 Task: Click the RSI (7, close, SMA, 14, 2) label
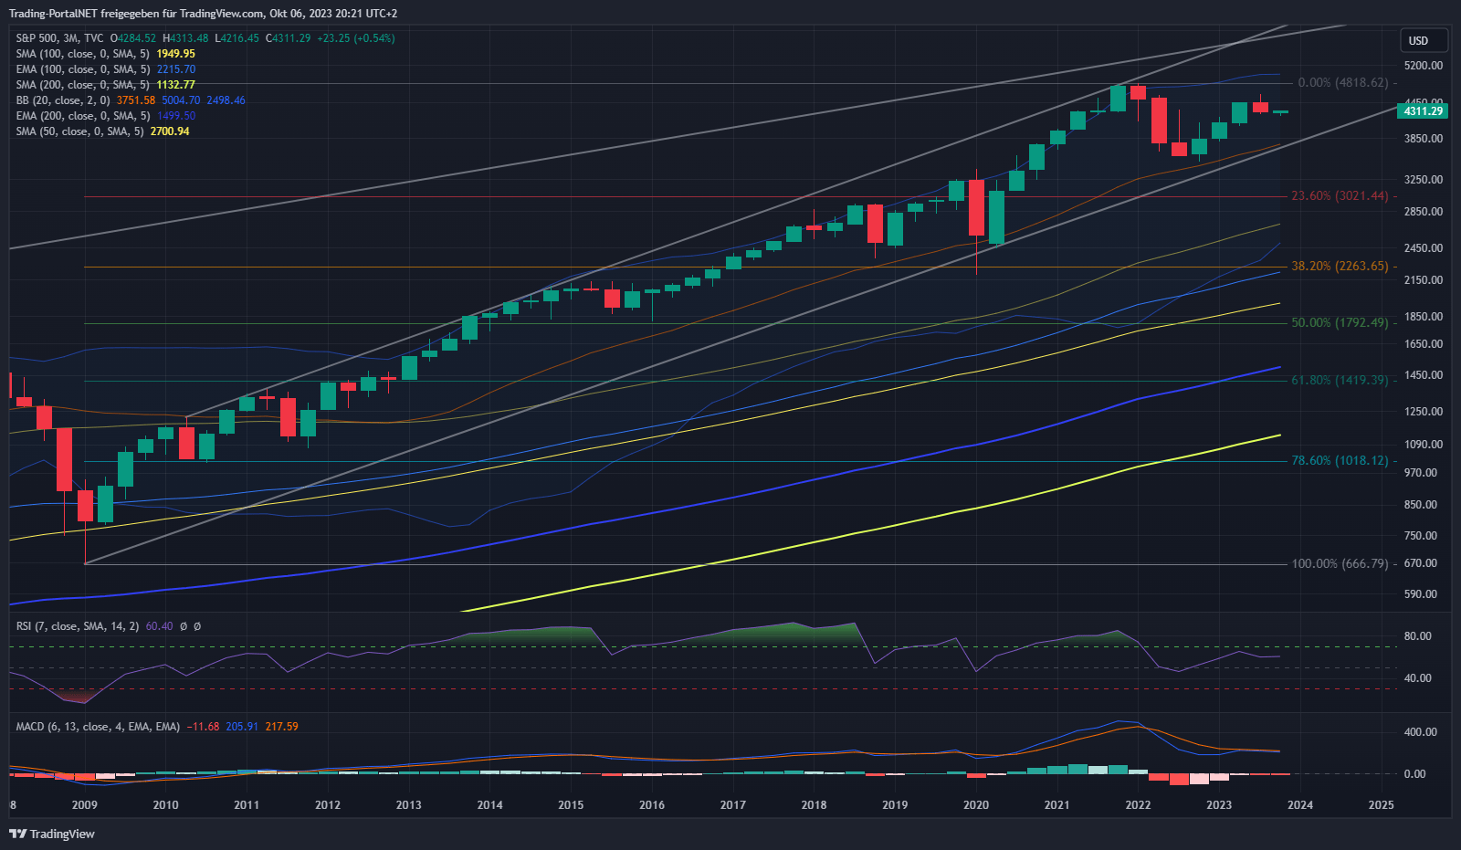[78, 626]
